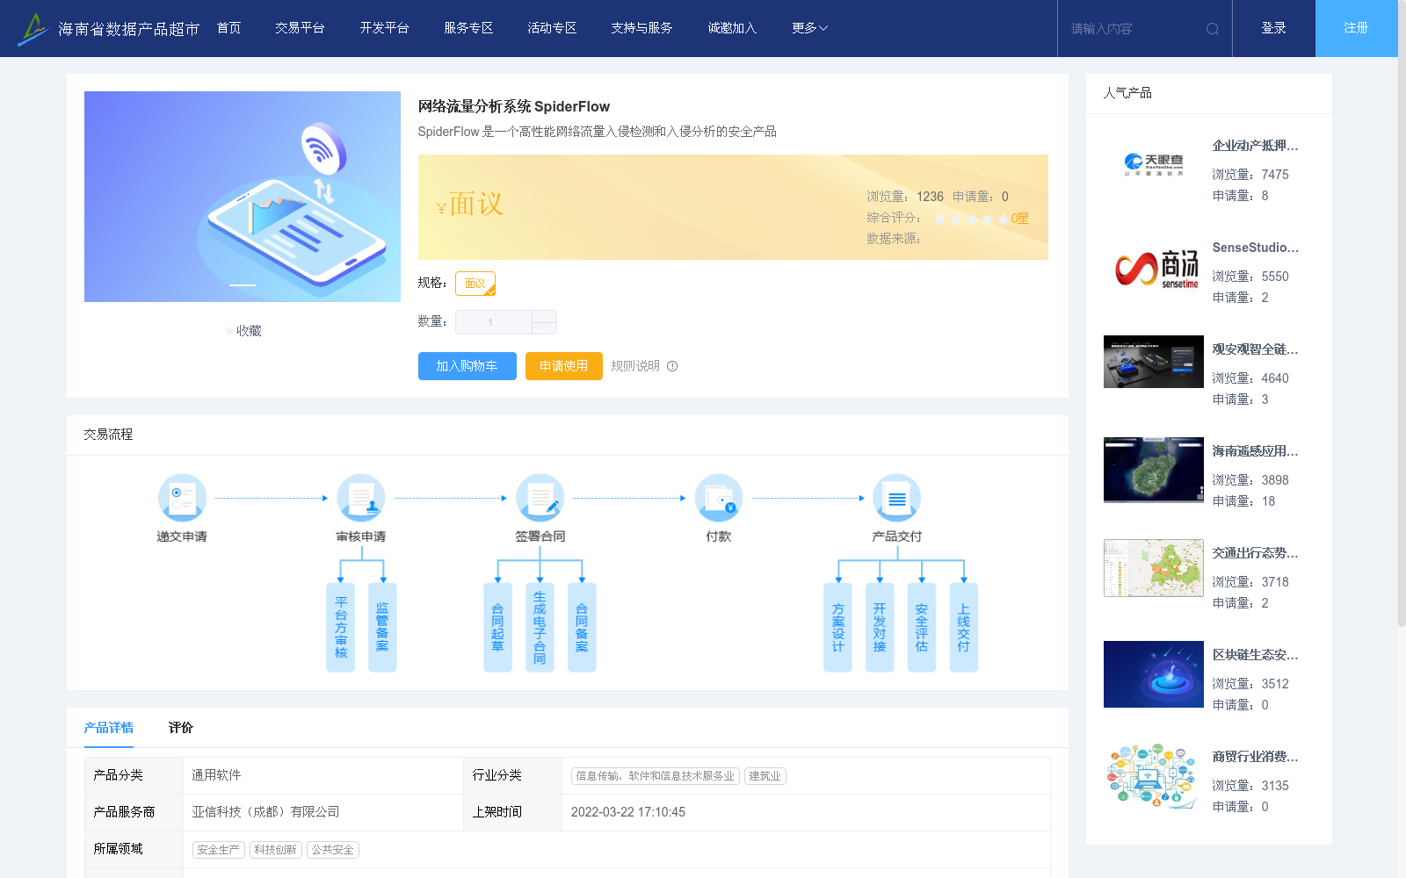This screenshot has width=1406, height=878.
Task: Click the 建筑业 industry tag
Action: (765, 776)
